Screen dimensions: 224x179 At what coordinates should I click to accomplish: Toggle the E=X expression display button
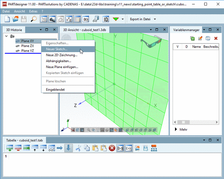point(129,148)
